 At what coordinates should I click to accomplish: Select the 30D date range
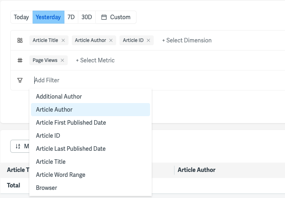click(x=87, y=17)
